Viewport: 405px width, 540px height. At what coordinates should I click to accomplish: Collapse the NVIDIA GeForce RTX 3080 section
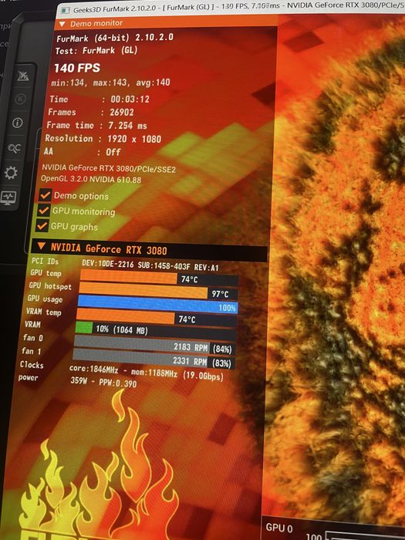(42, 246)
